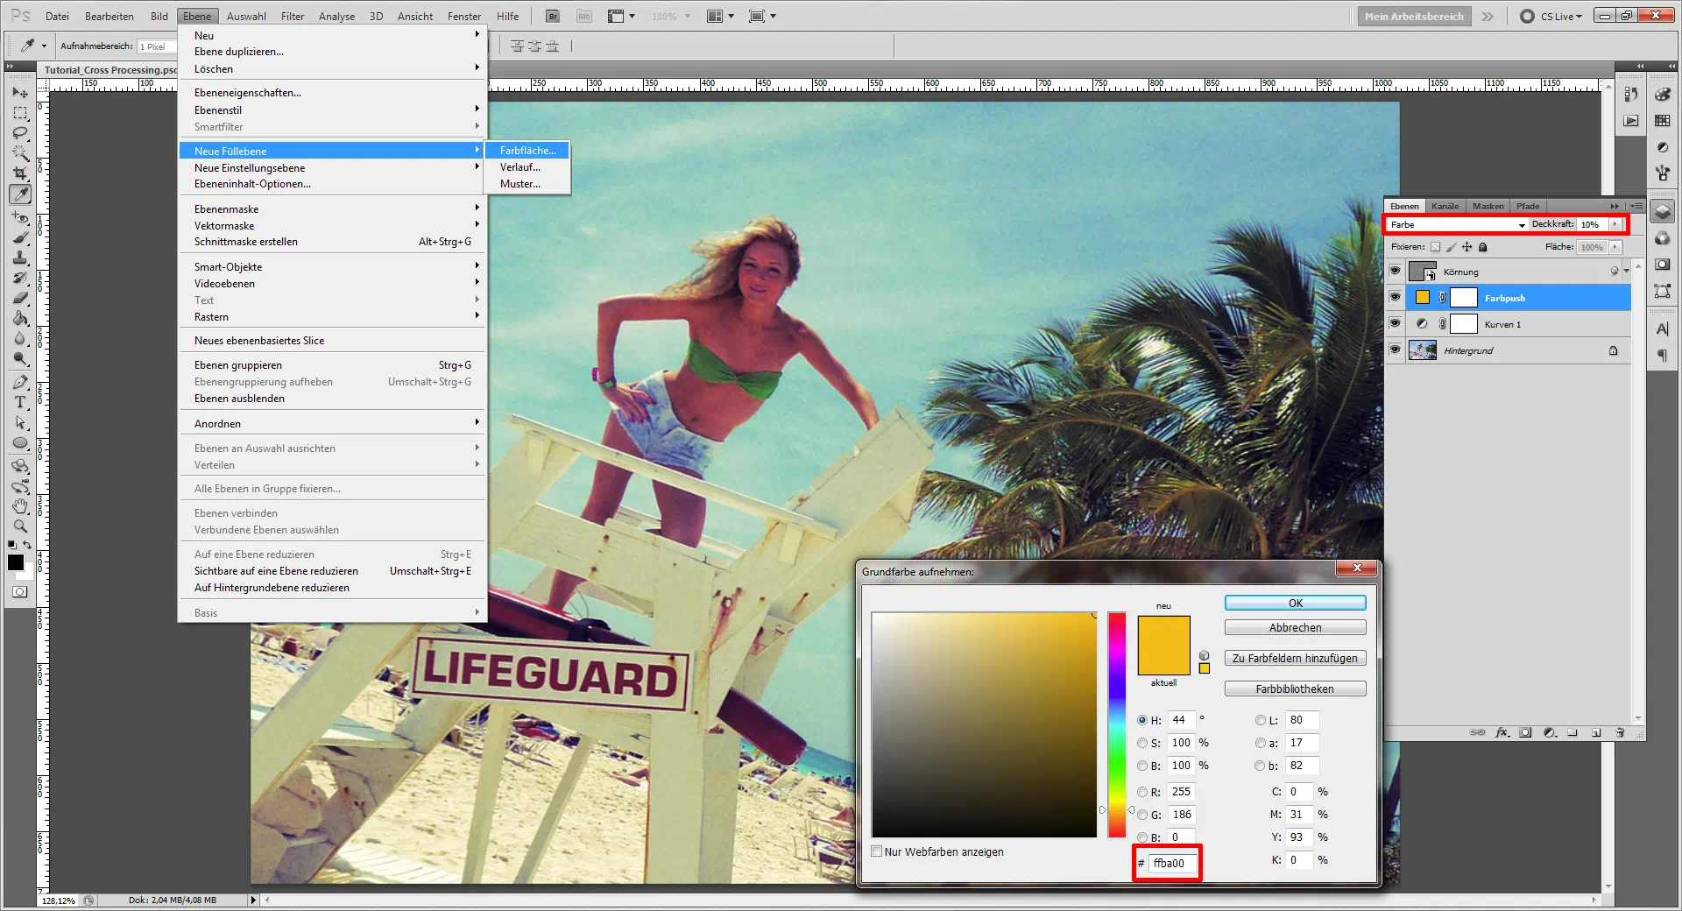
Task: Select the Magic Wand tool
Action: pyautogui.click(x=20, y=153)
